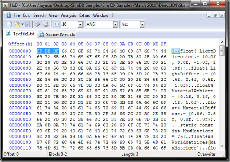Minimize the inner document window
This screenshot has height=162, width=230.
click(209, 15)
